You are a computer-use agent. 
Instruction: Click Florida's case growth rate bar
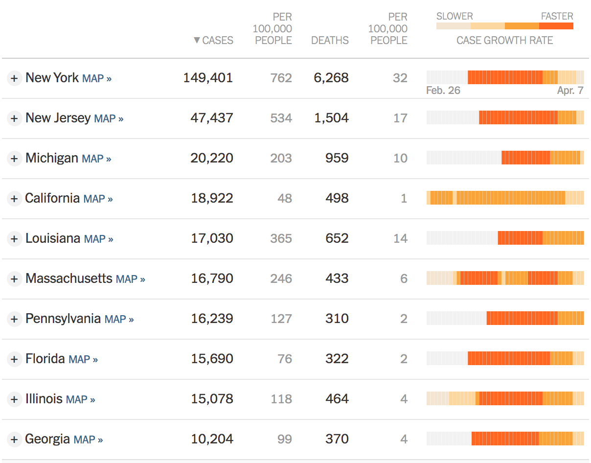[505, 358]
